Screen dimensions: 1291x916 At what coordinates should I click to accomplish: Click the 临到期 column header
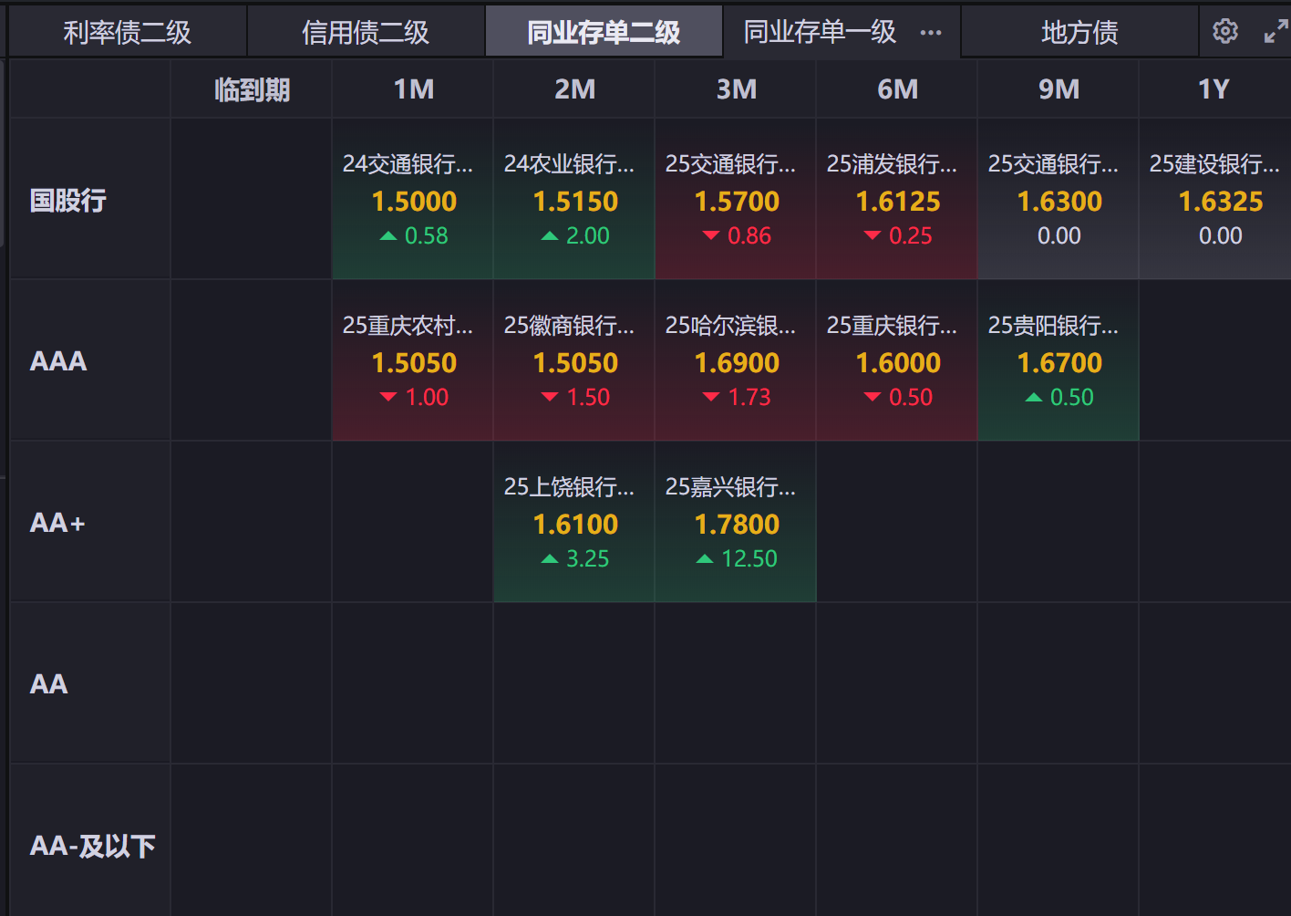coord(252,89)
